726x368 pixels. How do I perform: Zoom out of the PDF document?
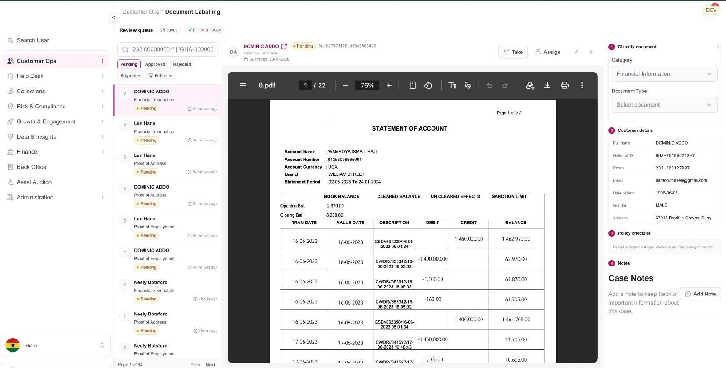[x=346, y=85]
